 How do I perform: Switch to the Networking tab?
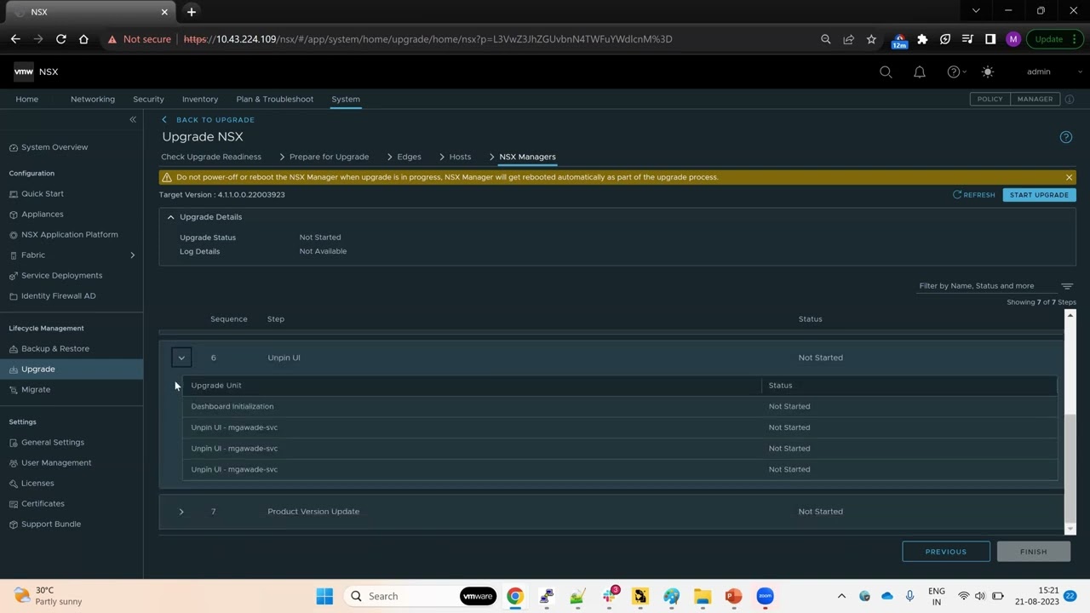92,99
